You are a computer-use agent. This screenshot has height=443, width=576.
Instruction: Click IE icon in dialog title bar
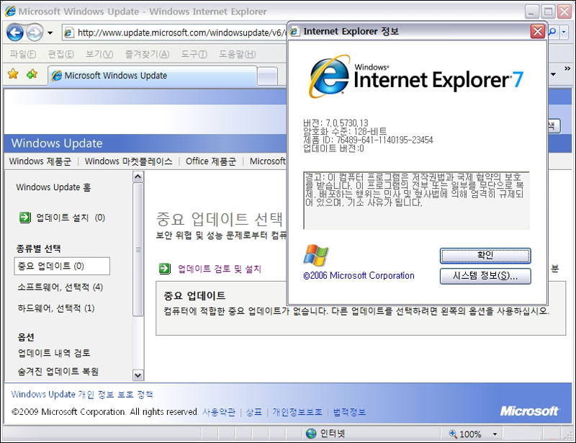[295, 32]
